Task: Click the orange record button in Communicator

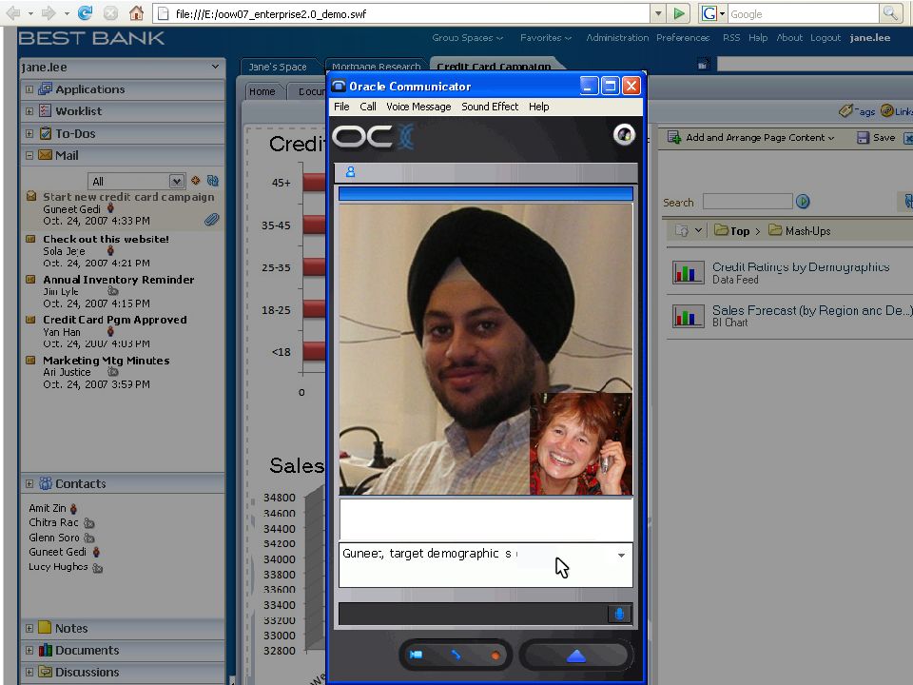Action: click(x=495, y=656)
